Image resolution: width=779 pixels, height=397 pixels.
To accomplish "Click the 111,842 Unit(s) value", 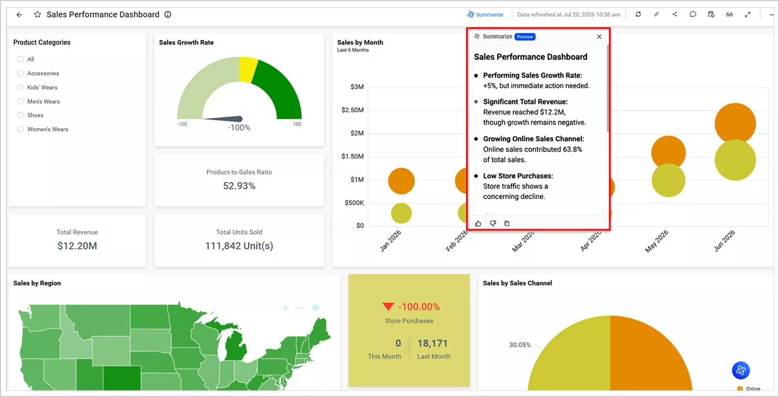I will pyautogui.click(x=239, y=246).
